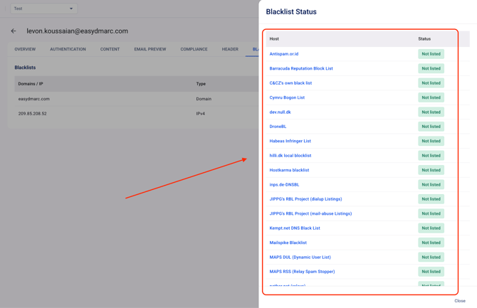Switch to the Authentication tab
477x308 pixels.
click(x=68, y=49)
